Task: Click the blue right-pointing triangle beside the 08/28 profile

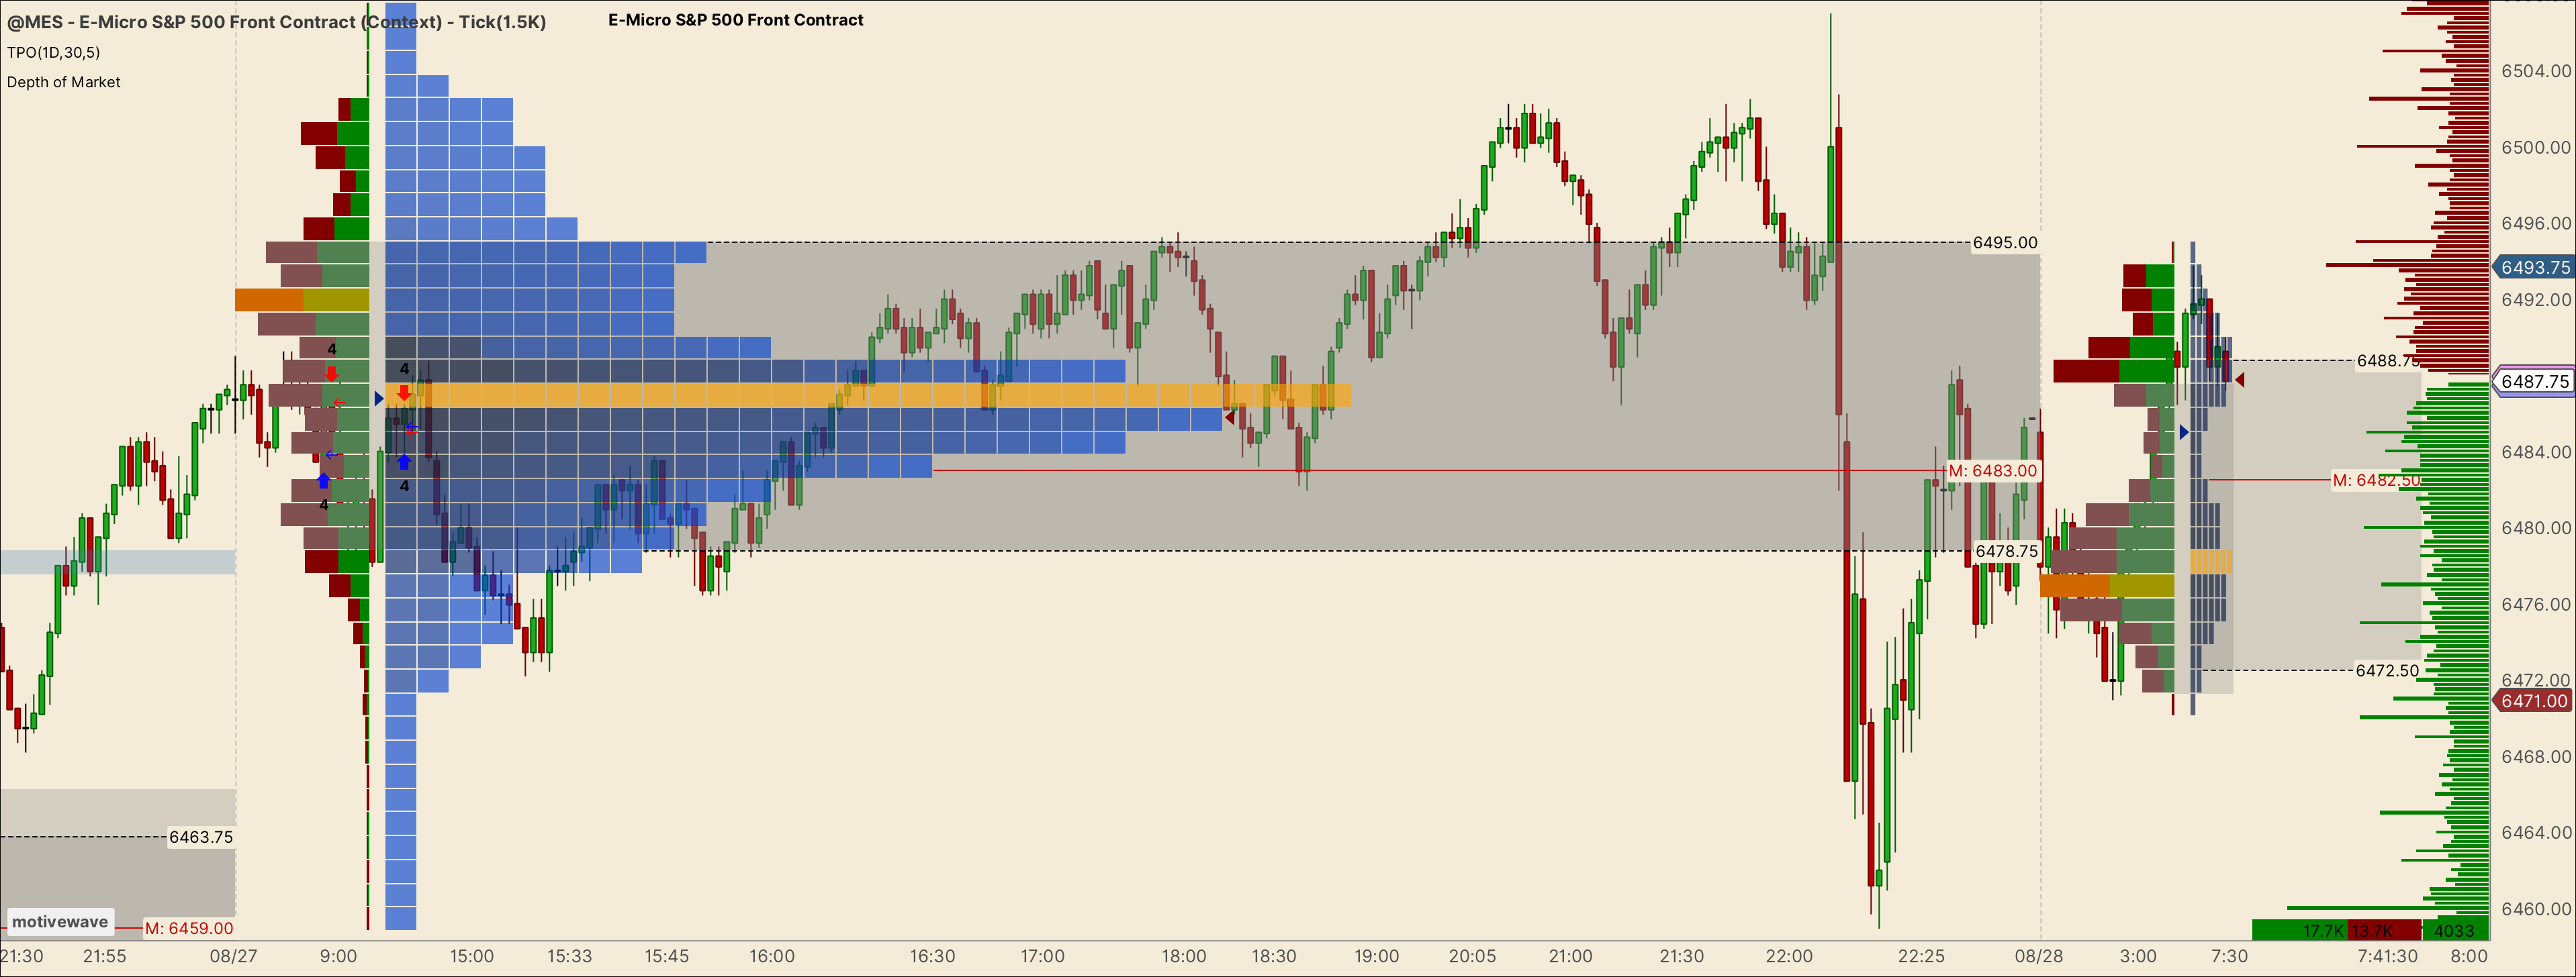Action: [2184, 431]
